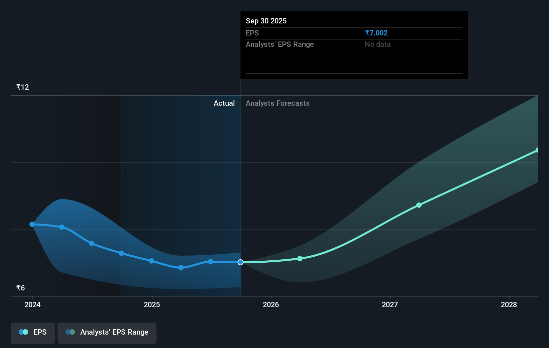The height and width of the screenshot is (348, 549).
Task: Click the No data label
Action: [377, 44]
